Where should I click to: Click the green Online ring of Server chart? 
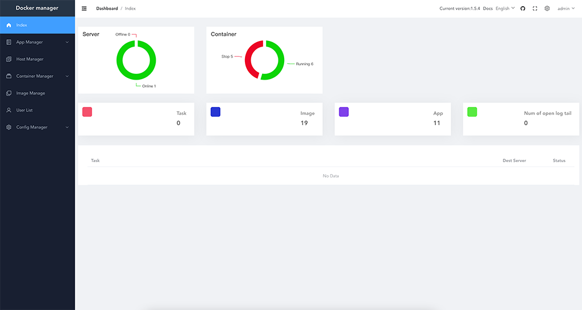[x=136, y=77]
